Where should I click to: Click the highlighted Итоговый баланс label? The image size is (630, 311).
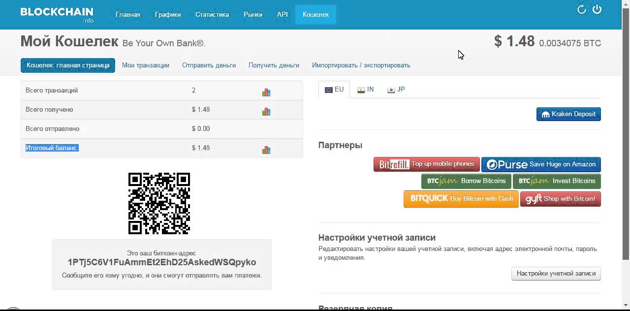[52, 148]
